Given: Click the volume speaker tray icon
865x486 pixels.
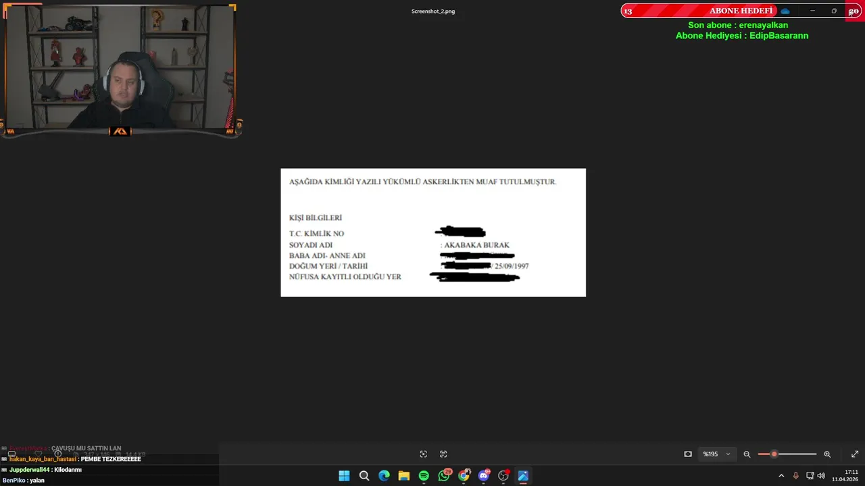Looking at the screenshot, I should point(821,476).
